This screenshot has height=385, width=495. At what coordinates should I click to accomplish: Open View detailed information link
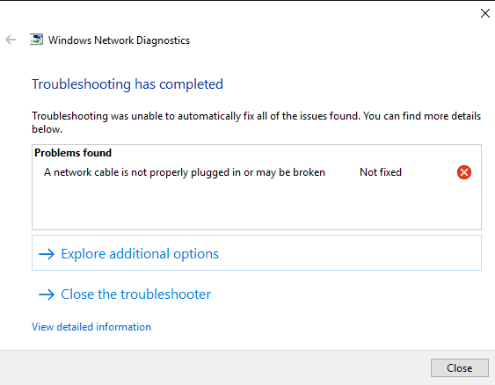(x=91, y=327)
